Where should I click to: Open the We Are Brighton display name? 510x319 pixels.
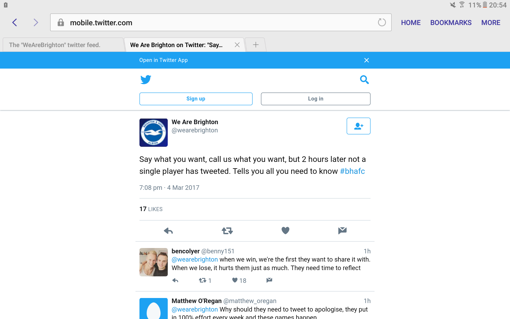pyautogui.click(x=195, y=122)
